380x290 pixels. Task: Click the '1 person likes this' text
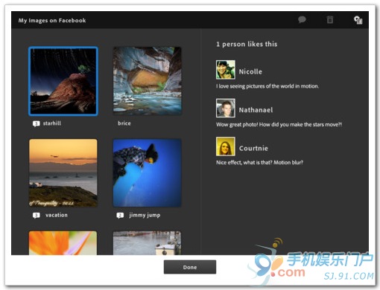tap(247, 44)
